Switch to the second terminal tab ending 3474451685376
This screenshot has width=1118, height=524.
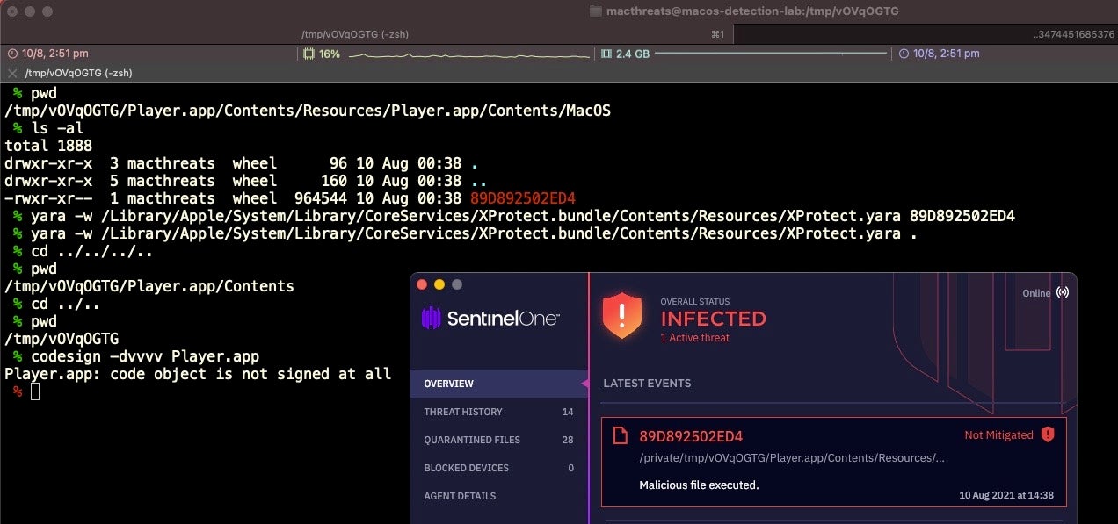pyautogui.click(x=925, y=34)
